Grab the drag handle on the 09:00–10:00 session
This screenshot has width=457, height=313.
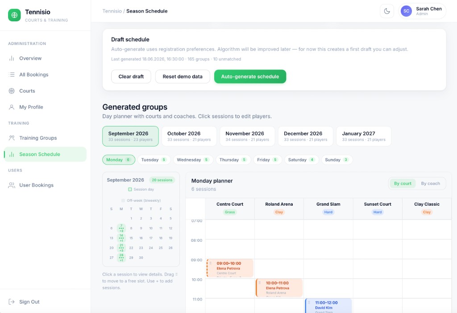[211, 263]
